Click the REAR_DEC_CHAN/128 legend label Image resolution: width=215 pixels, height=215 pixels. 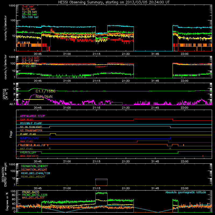[x=35, y=173]
